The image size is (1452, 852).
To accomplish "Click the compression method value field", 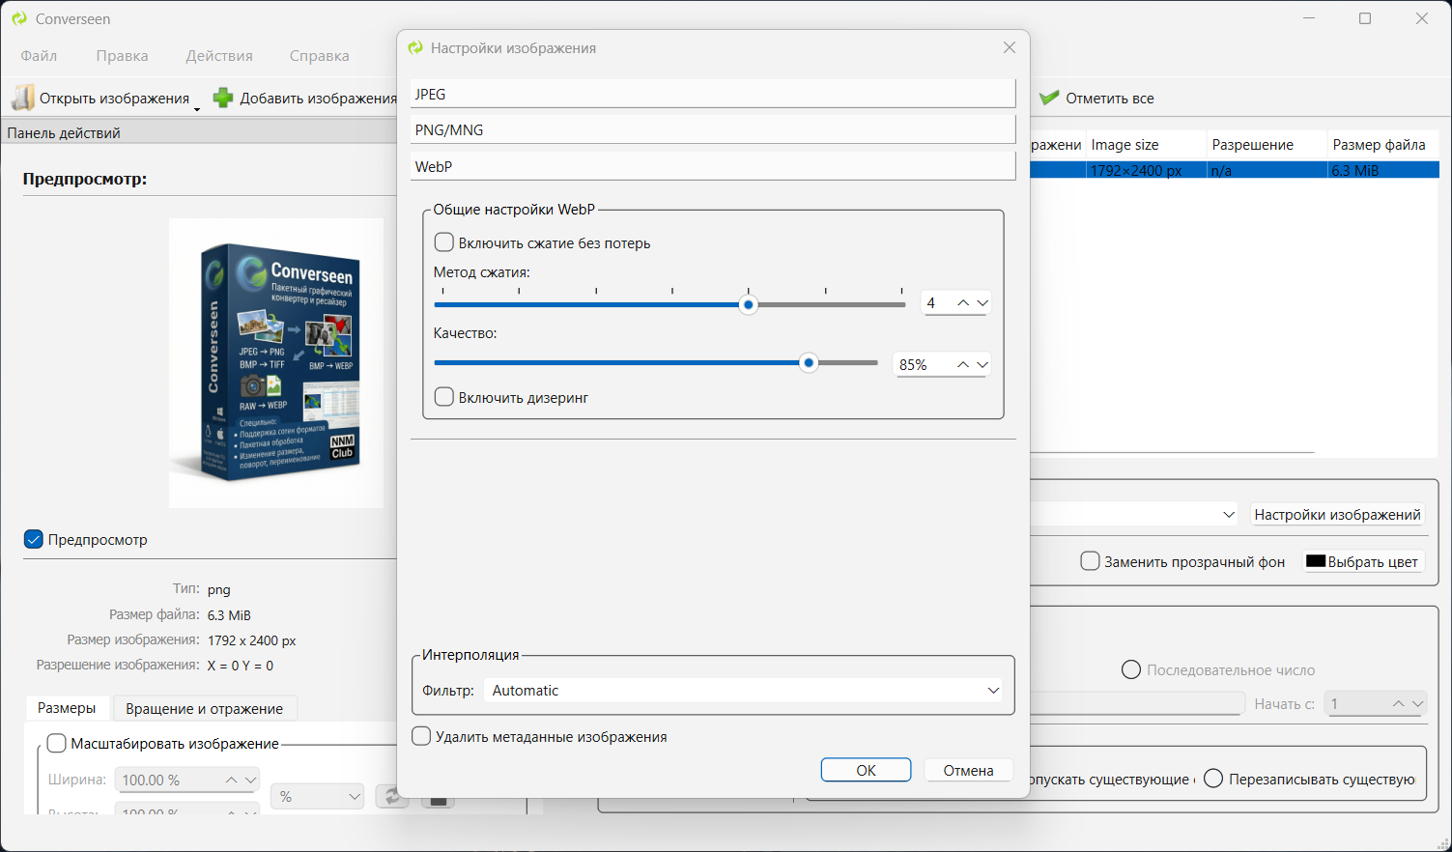I will click(x=936, y=303).
